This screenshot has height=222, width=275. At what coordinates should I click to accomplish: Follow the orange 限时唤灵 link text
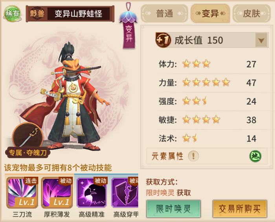click(160, 193)
